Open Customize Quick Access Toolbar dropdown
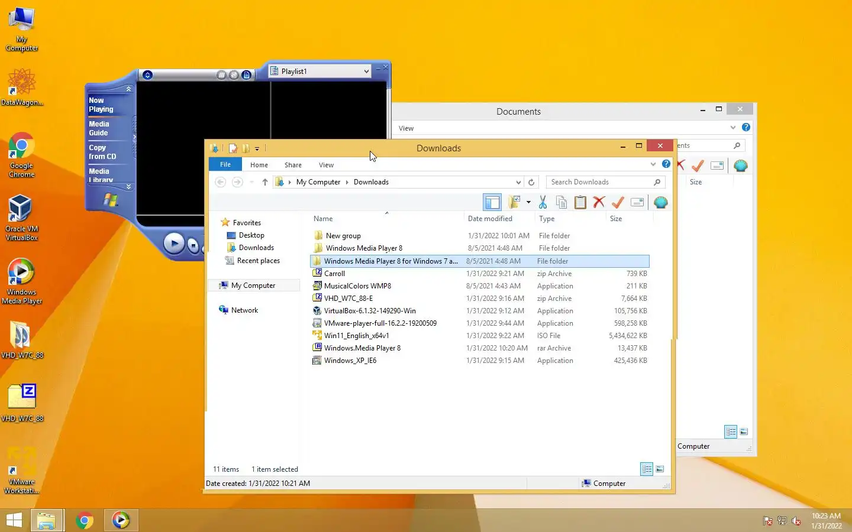The image size is (852, 532). point(257,149)
